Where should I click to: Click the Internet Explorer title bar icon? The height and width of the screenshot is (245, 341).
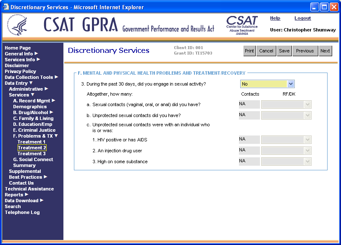pyautogui.click(x=5, y=7)
